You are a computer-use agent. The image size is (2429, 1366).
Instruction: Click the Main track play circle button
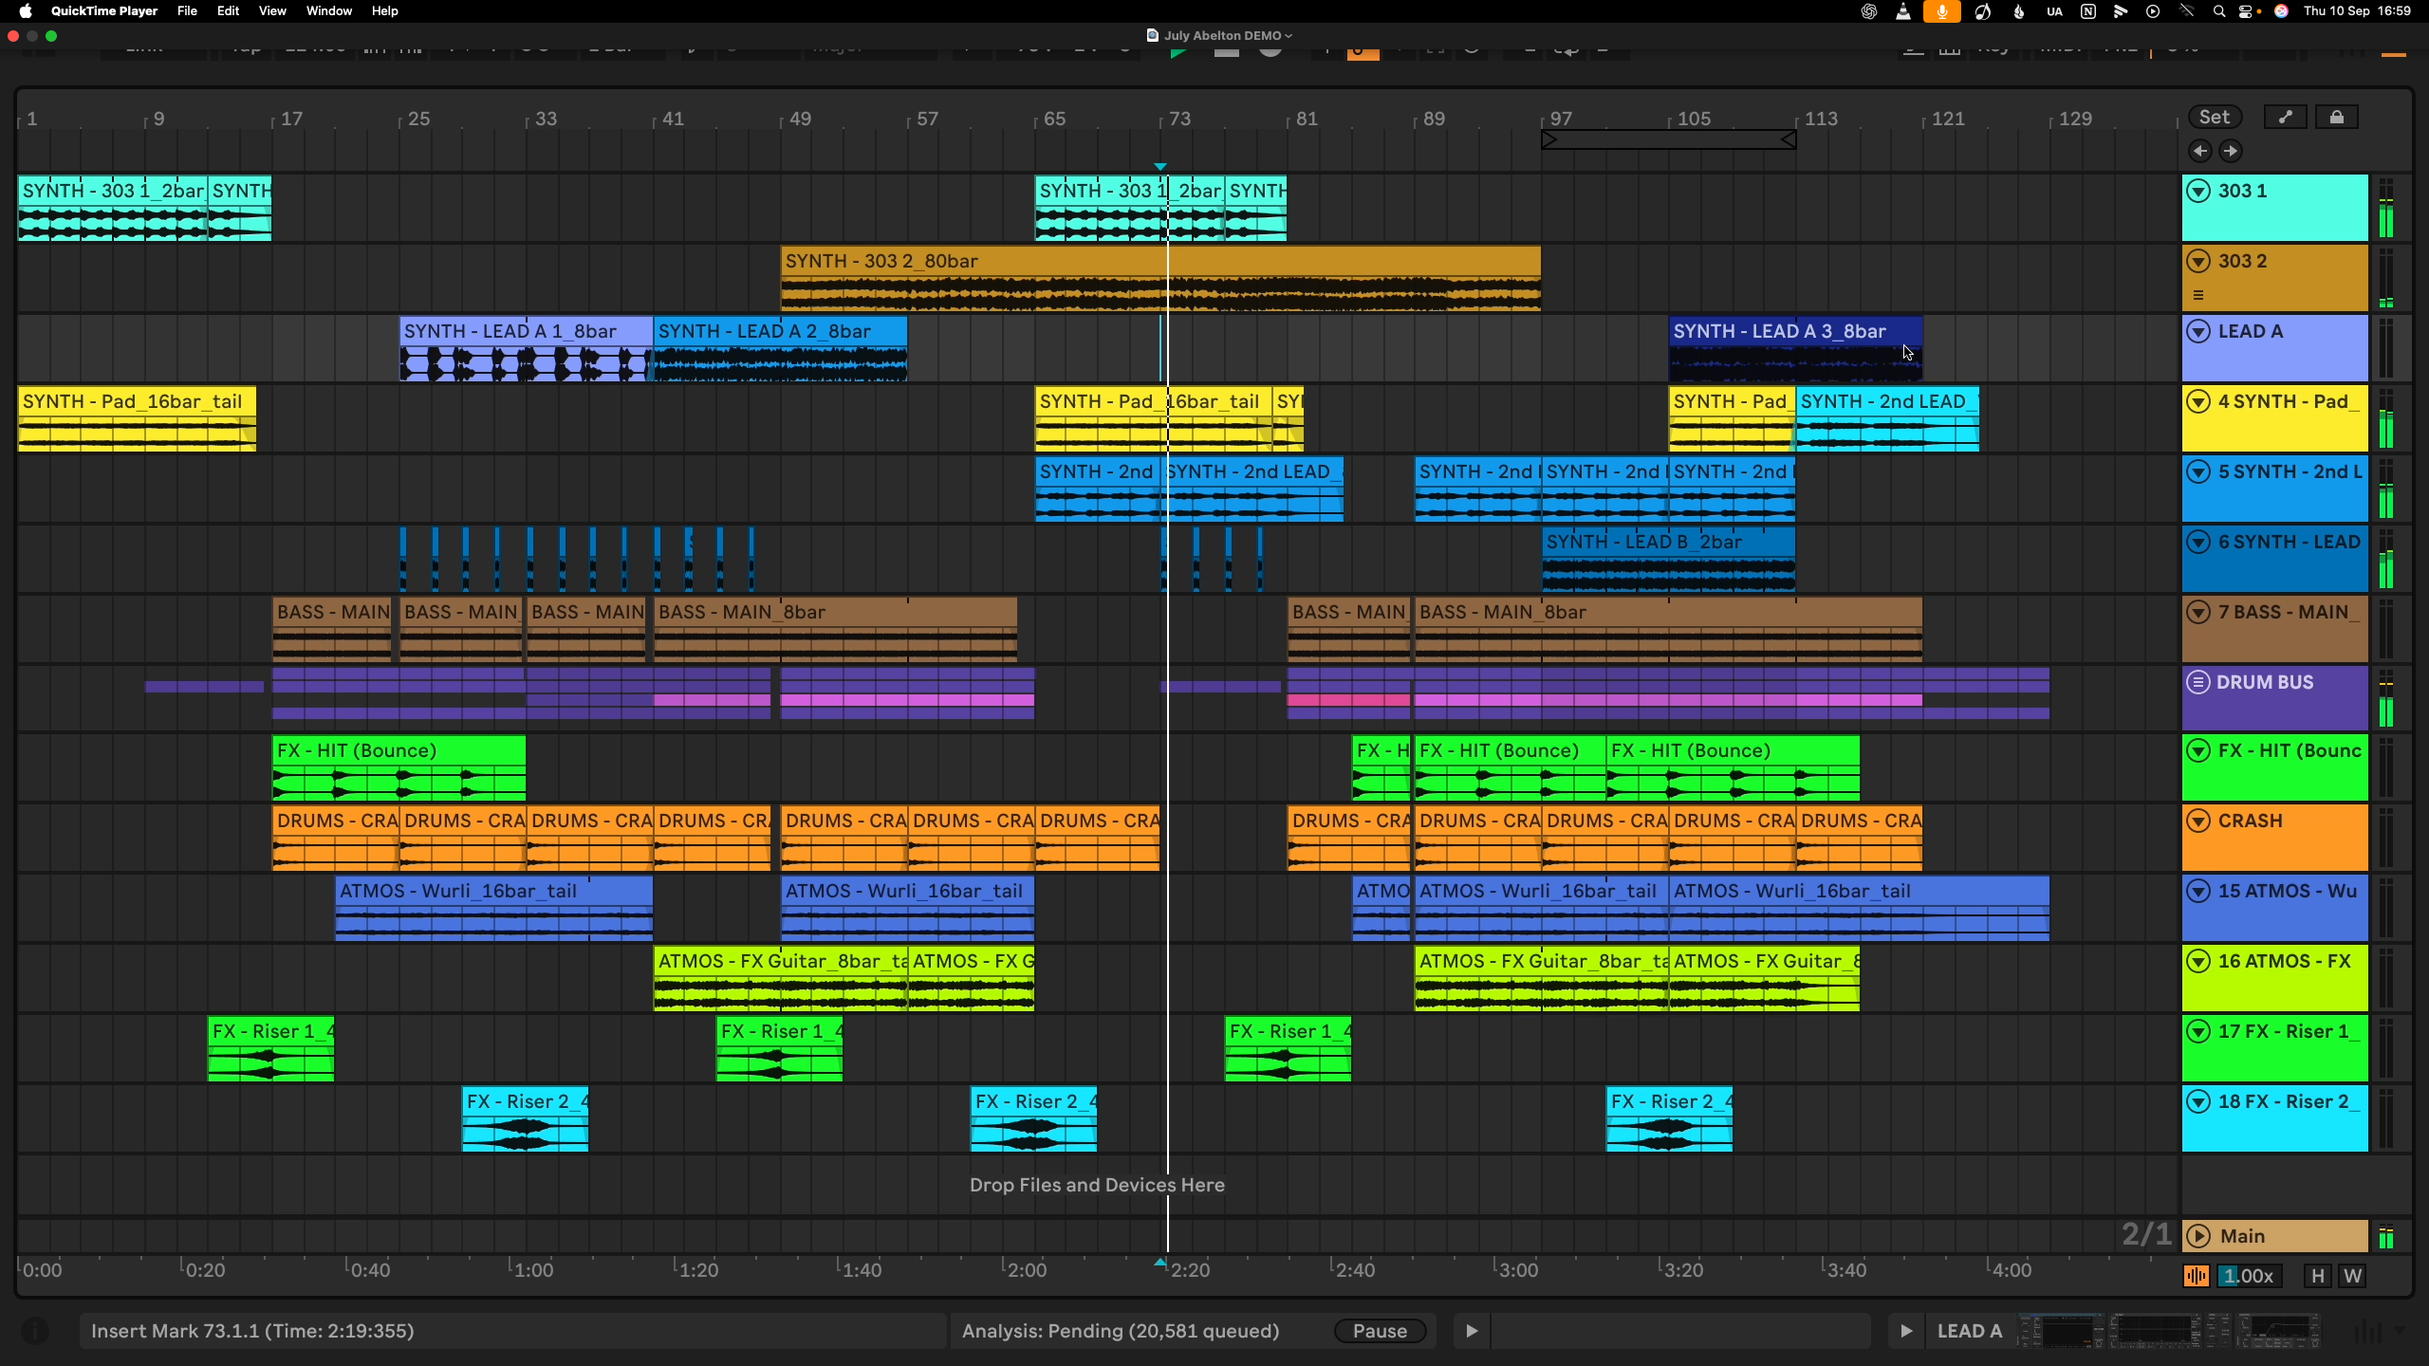click(2198, 1236)
